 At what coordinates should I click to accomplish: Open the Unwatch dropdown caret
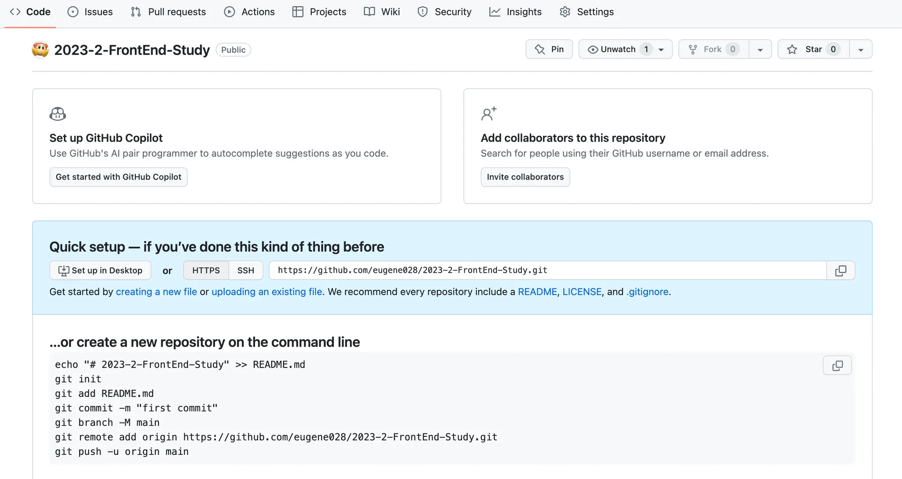tap(661, 49)
